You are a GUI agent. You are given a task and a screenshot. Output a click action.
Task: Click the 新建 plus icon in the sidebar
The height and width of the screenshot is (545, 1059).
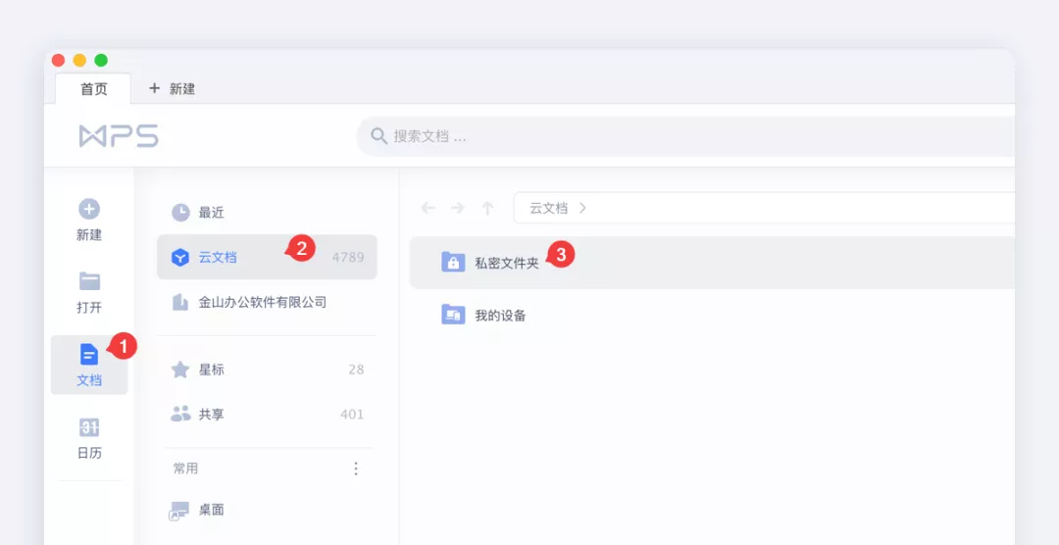[x=89, y=210]
